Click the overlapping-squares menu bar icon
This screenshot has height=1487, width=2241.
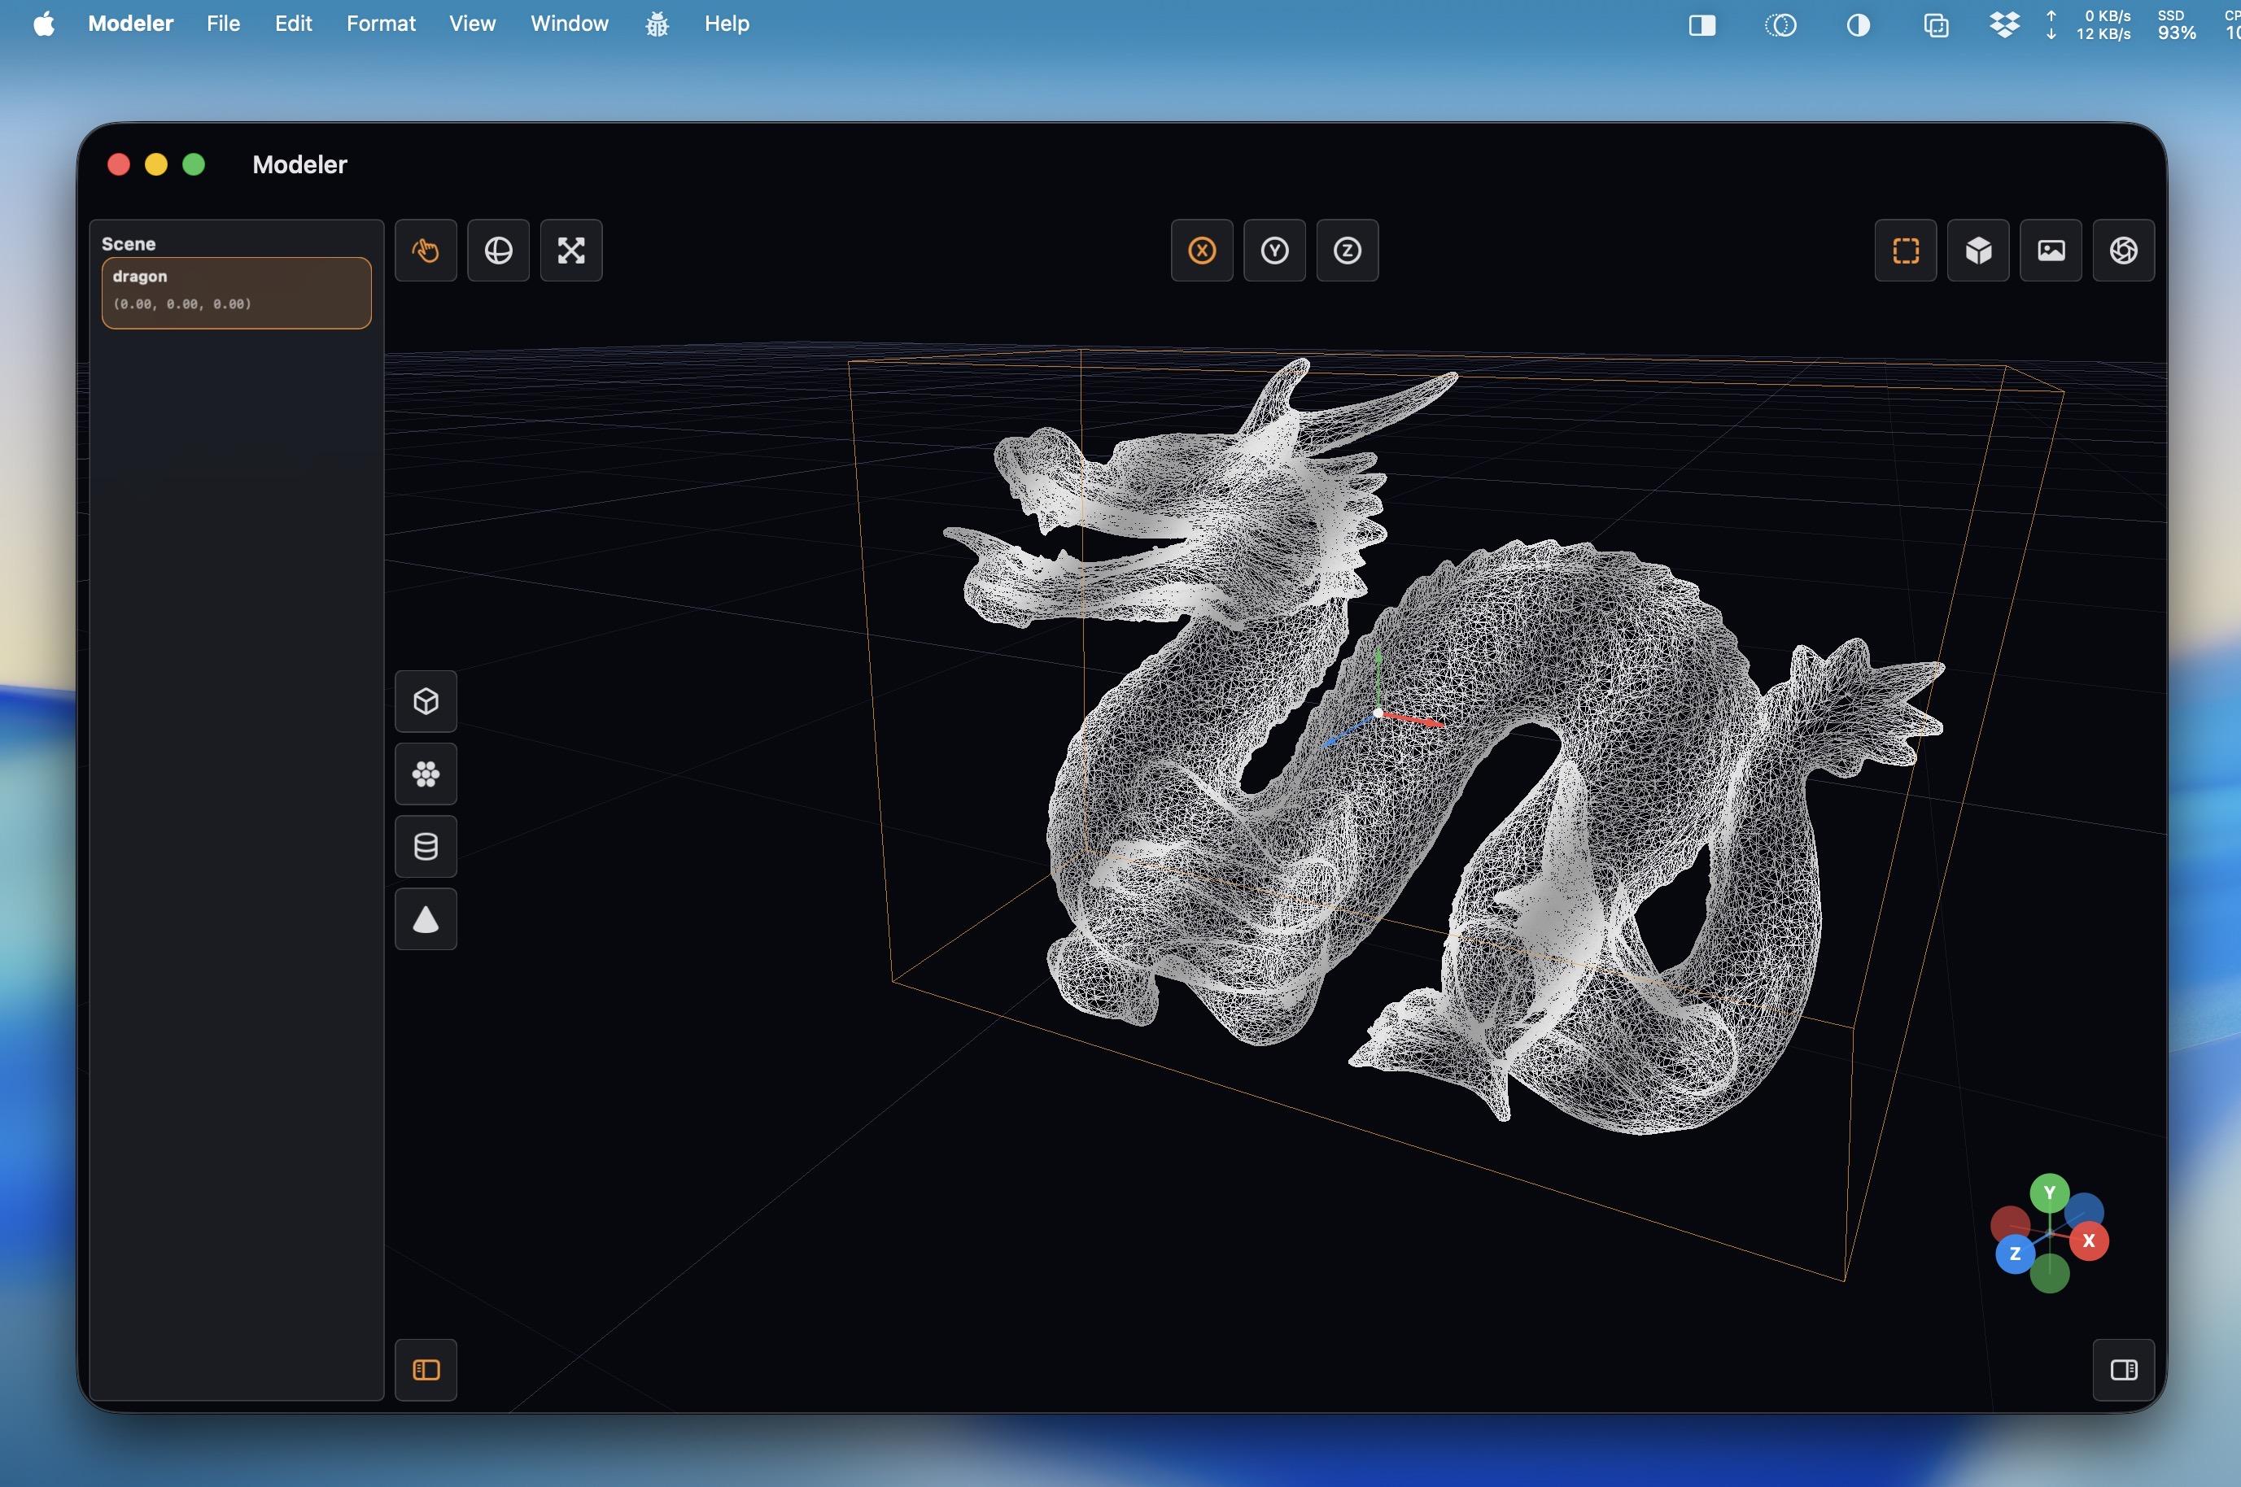tap(1936, 24)
